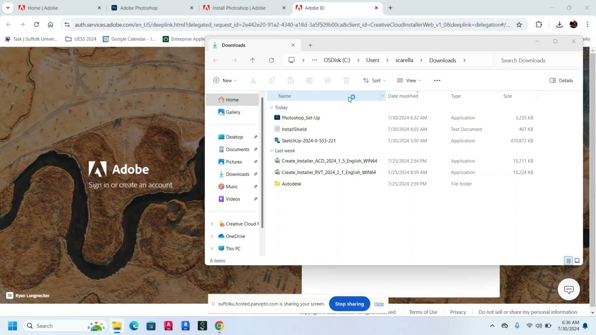
Task: Bookmark this page with the star icon
Action: 519,25
